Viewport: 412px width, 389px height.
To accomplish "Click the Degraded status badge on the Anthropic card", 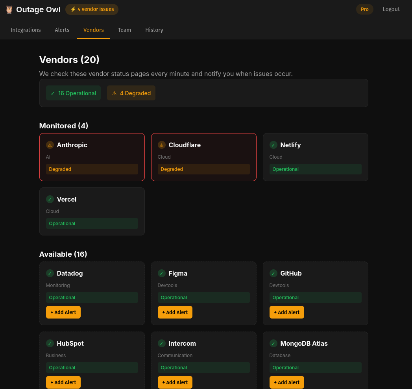I will [x=92, y=169].
